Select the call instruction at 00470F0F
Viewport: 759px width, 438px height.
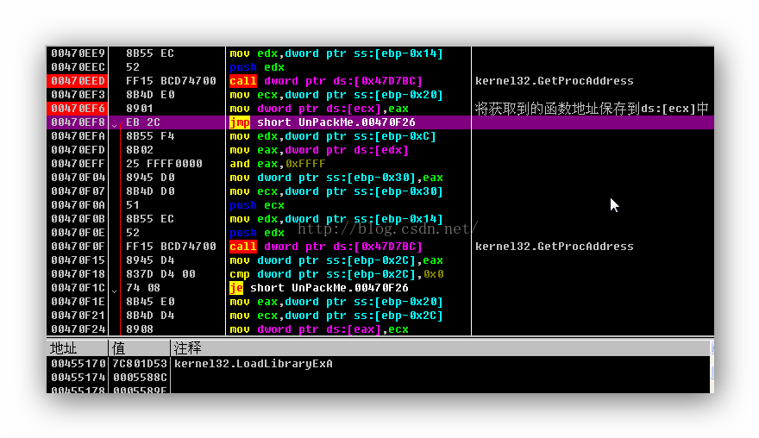pos(326,247)
